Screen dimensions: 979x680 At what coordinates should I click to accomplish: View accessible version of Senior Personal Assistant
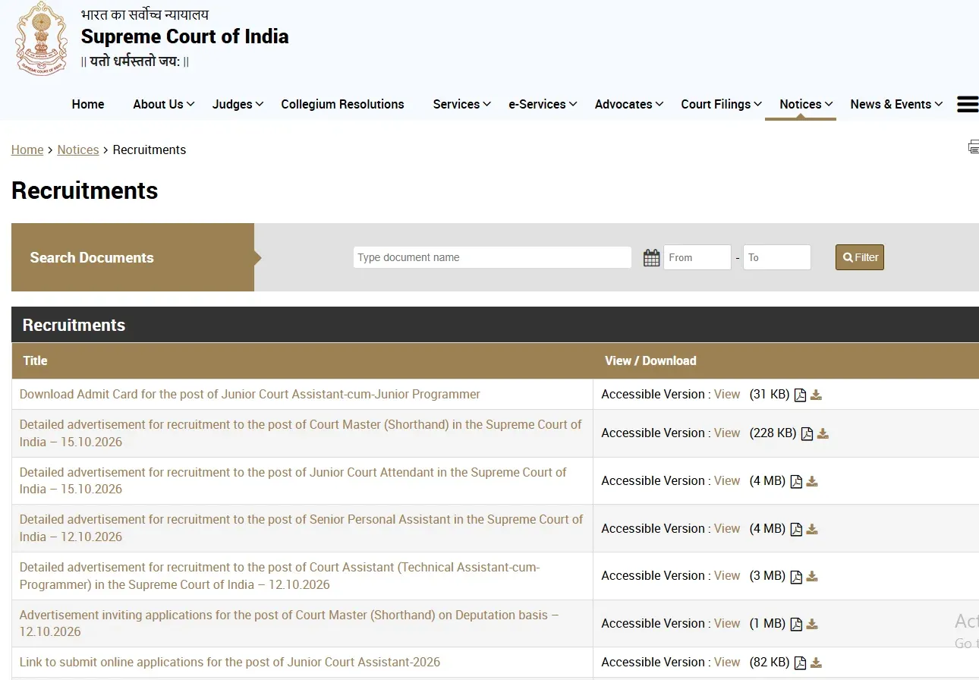tap(727, 528)
